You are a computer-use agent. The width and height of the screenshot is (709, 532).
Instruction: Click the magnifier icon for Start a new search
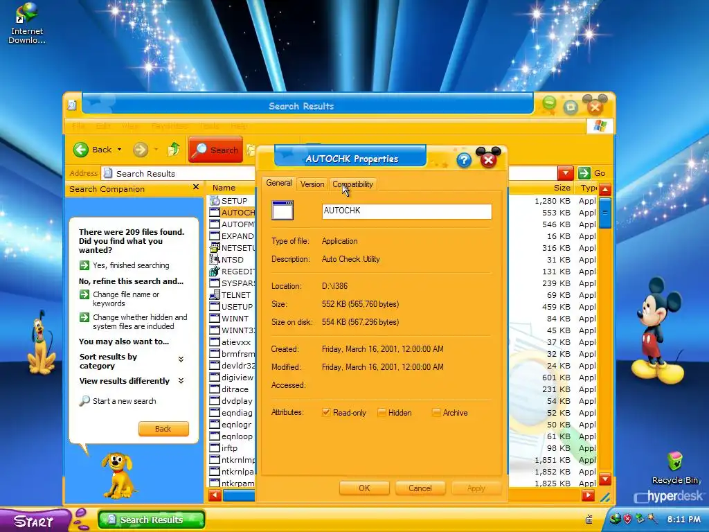click(84, 401)
